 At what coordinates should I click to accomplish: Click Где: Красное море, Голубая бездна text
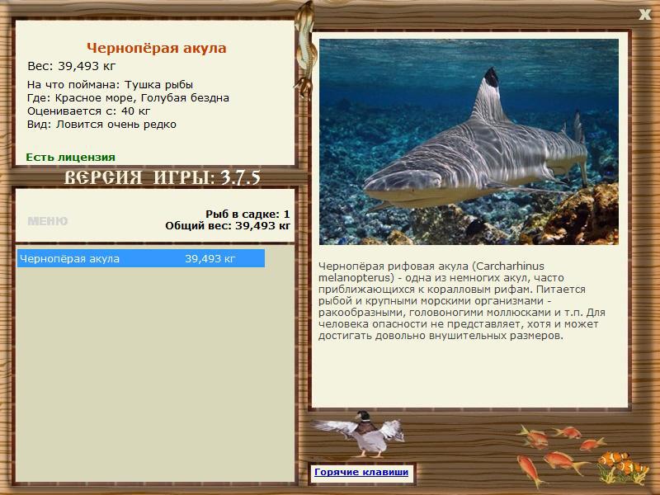(128, 98)
